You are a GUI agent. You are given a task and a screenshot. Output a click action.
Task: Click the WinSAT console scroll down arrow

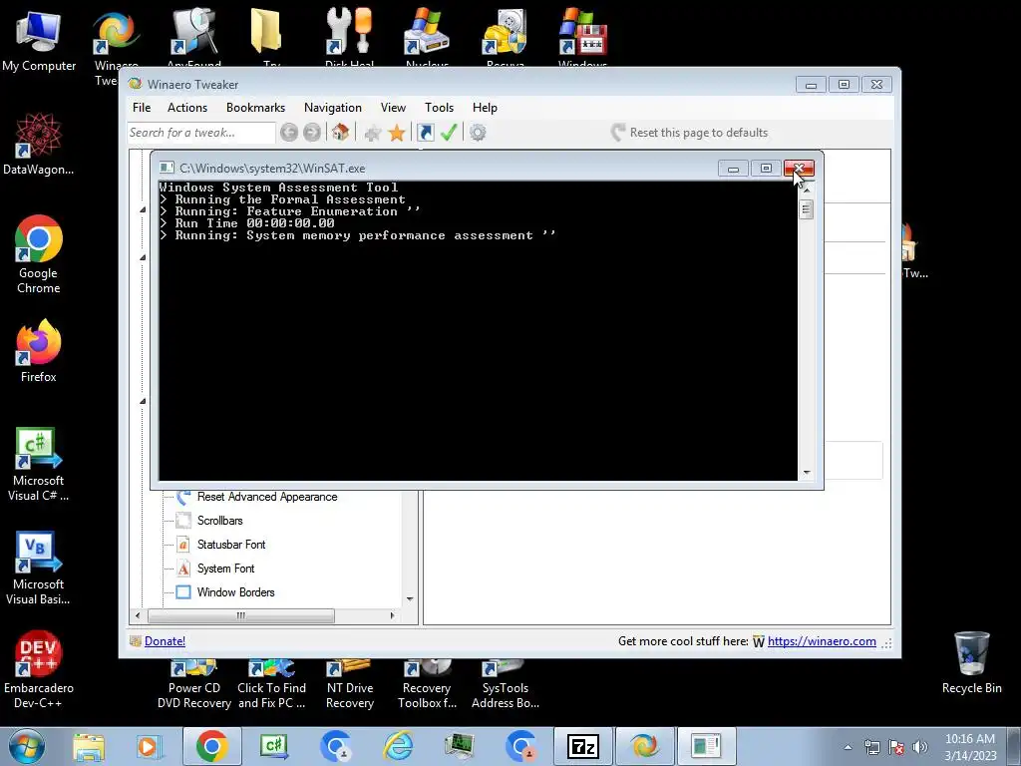pos(807,473)
